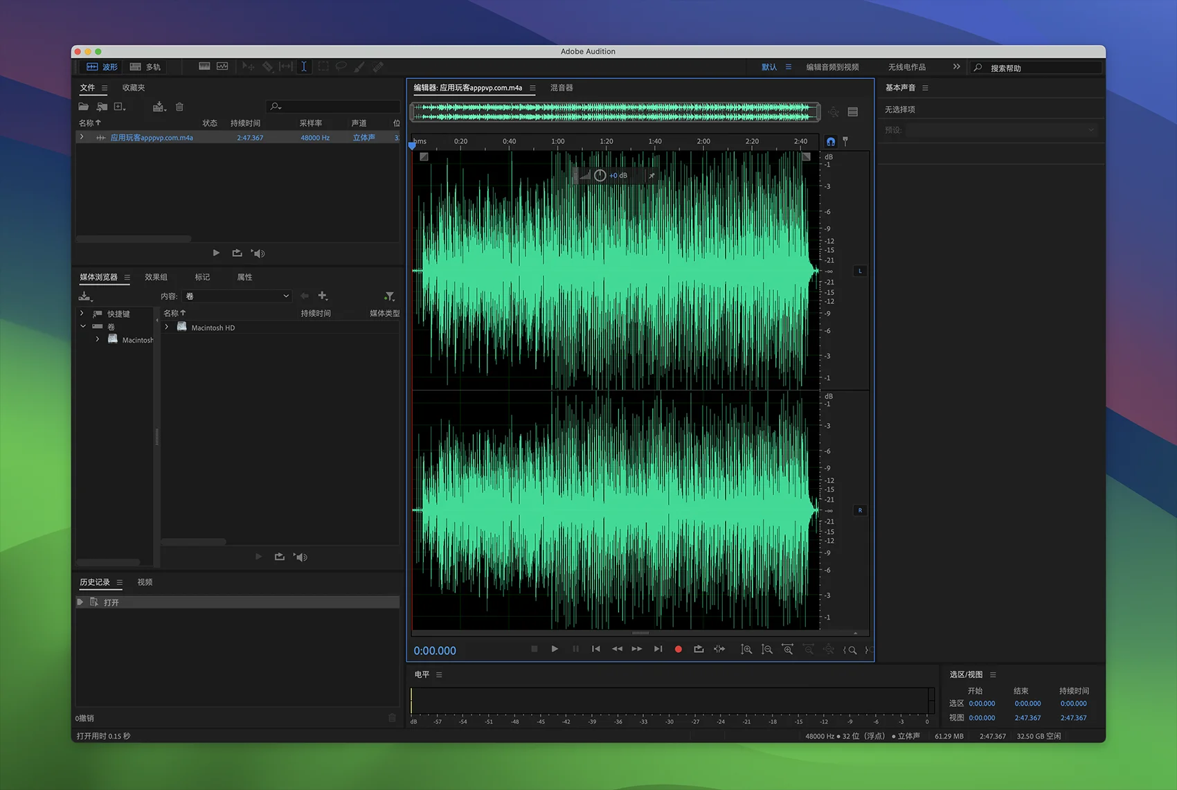Click the fade in handle on waveform
Image resolution: width=1177 pixels, height=790 pixels.
coord(424,157)
